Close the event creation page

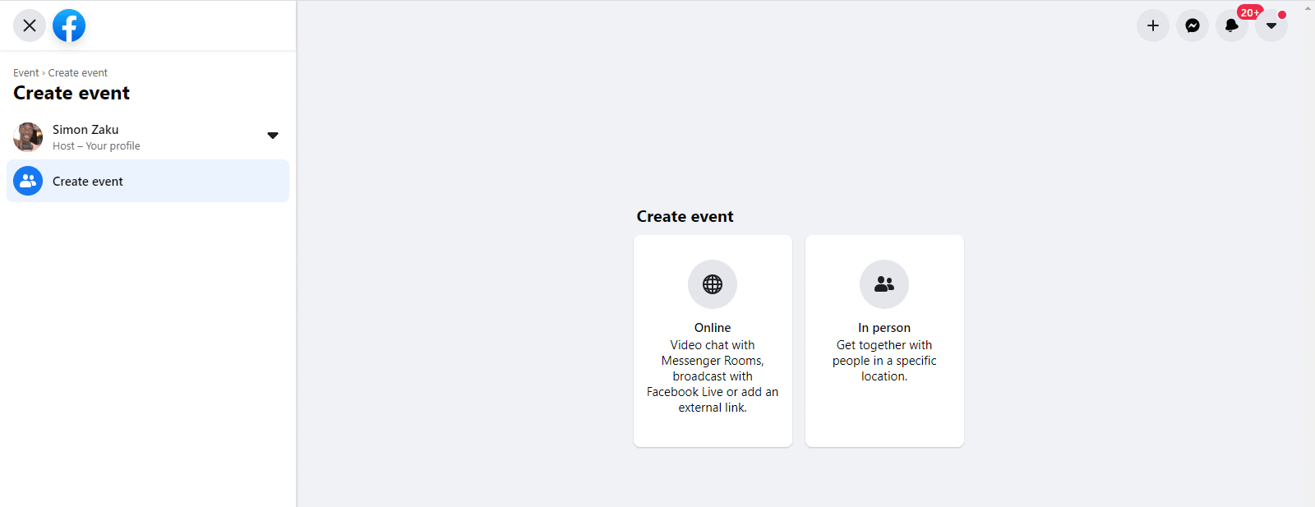30,25
